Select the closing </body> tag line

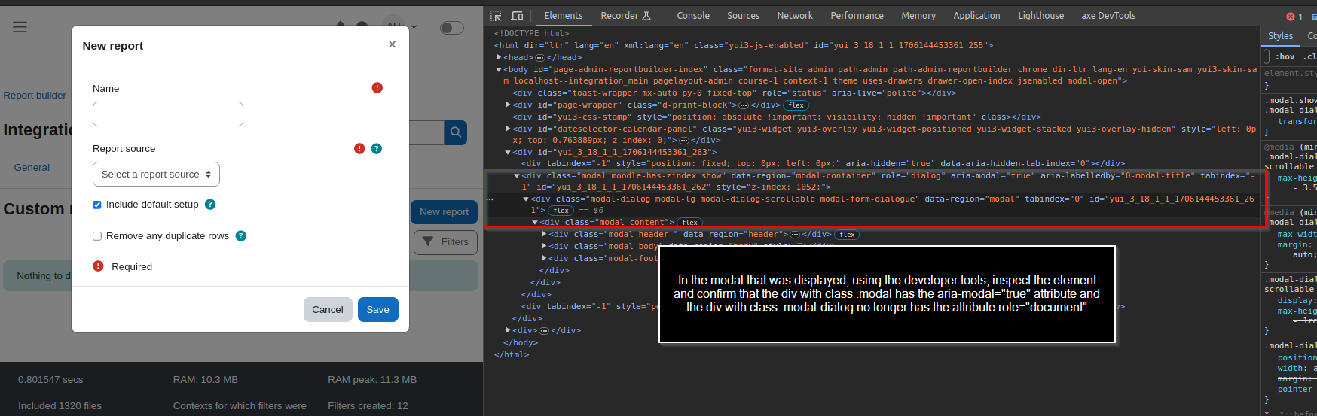(520, 342)
